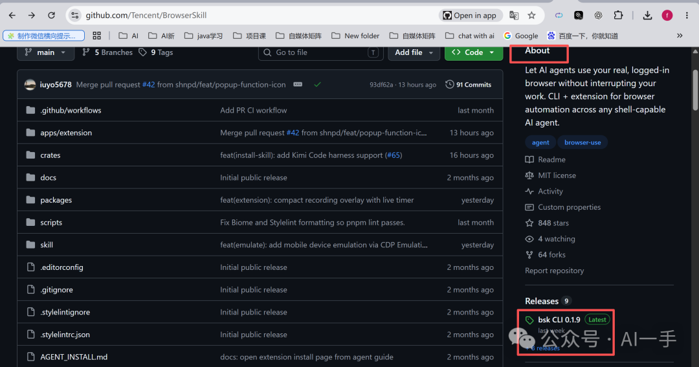The image size is (699, 367).
Task: Open the main branch dropdown
Action: [x=45, y=52]
